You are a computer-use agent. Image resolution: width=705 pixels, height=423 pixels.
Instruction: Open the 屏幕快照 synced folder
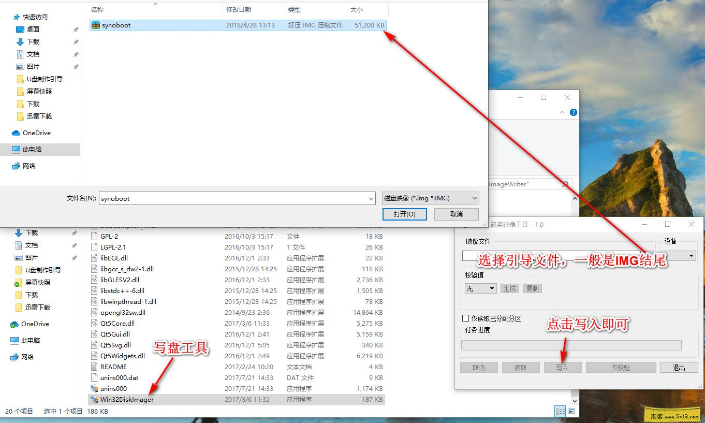coord(39,282)
